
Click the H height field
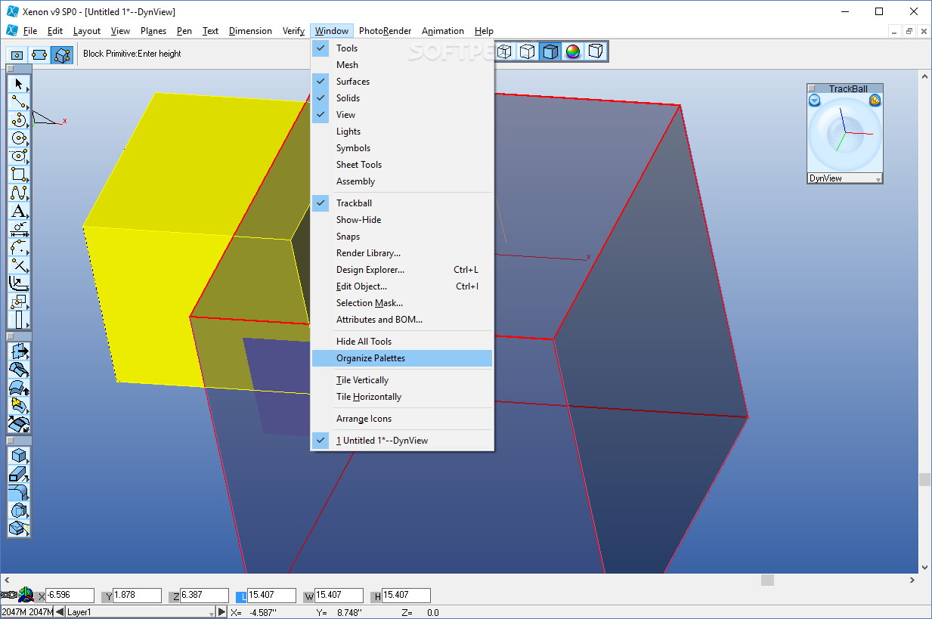(406, 596)
